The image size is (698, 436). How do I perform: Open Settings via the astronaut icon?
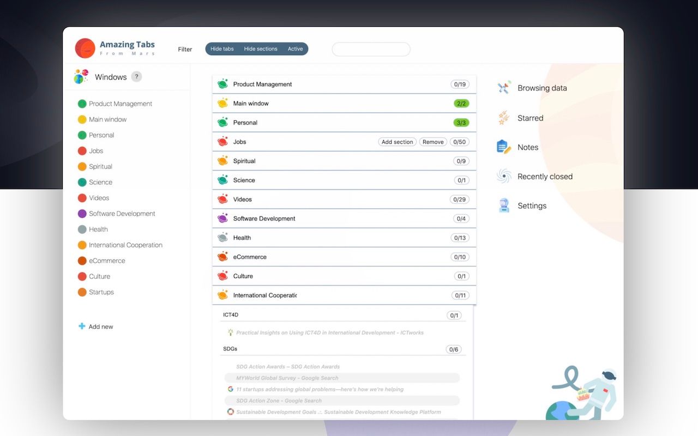(504, 205)
